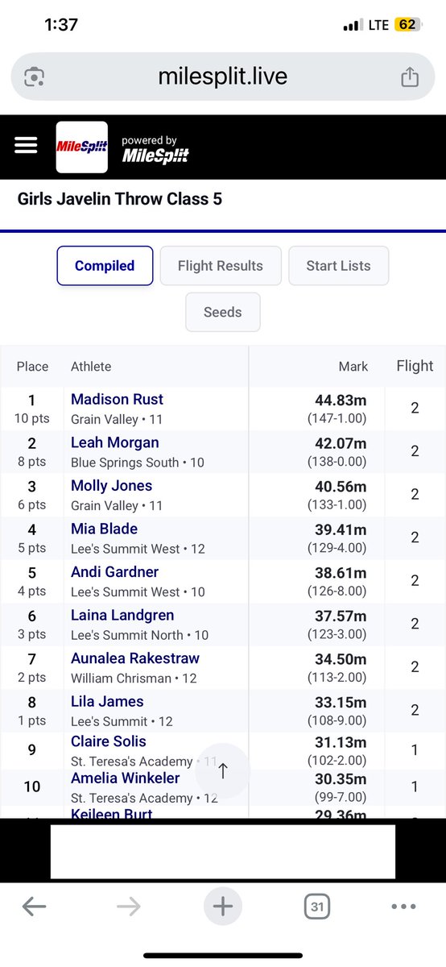Open the tab switcher showing 31 tabs
The width and height of the screenshot is (446, 967).
(317, 907)
